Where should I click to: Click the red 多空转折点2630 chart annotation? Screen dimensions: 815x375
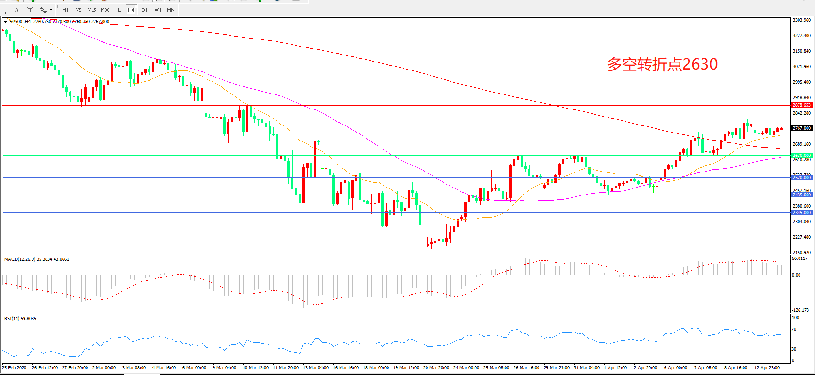(662, 64)
